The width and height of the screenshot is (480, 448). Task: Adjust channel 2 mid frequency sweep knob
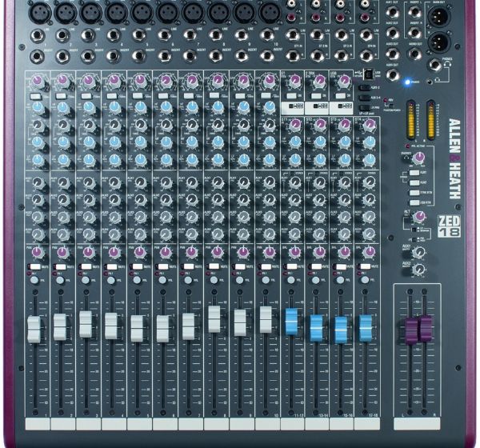coord(63,124)
